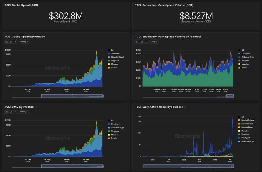
Task: Toggle Beezie (Base) in Daily Active Users legend
Action: coord(246,124)
